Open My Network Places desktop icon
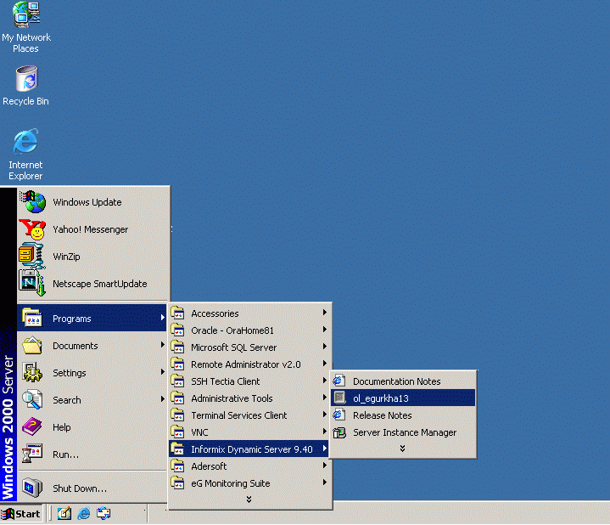The image size is (610, 525). click(26, 27)
